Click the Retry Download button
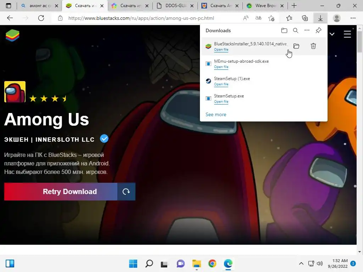The image size is (363, 272). (61, 192)
